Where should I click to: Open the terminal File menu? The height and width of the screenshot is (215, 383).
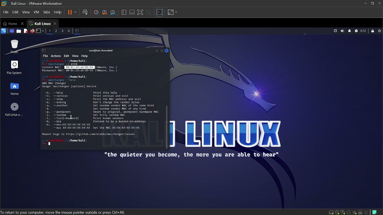coord(45,56)
